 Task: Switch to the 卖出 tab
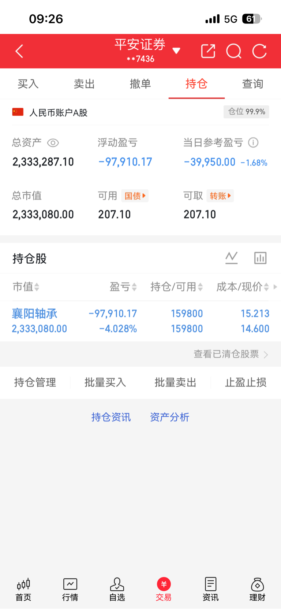(x=84, y=84)
